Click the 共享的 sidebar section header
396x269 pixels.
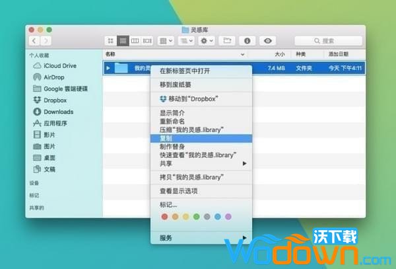coord(36,208)
